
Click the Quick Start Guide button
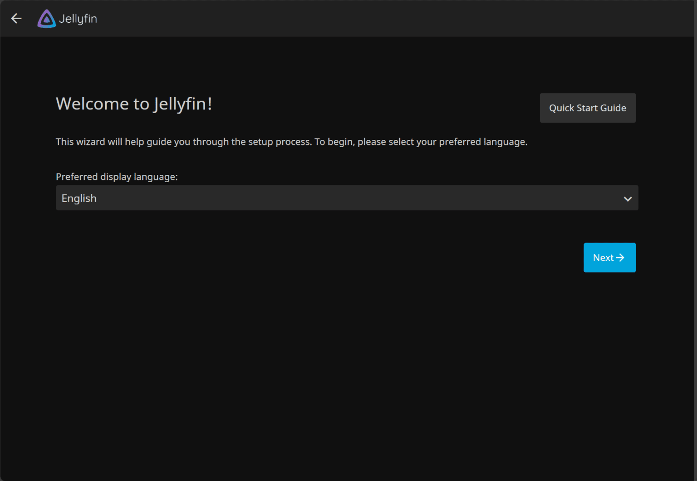pos(588,108)
